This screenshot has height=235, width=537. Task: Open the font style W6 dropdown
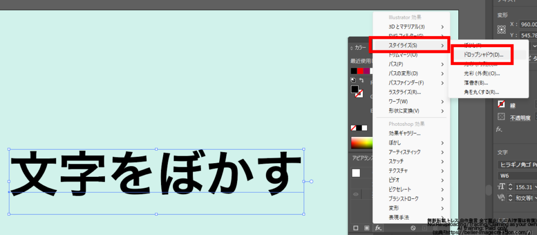coord(517,176)
